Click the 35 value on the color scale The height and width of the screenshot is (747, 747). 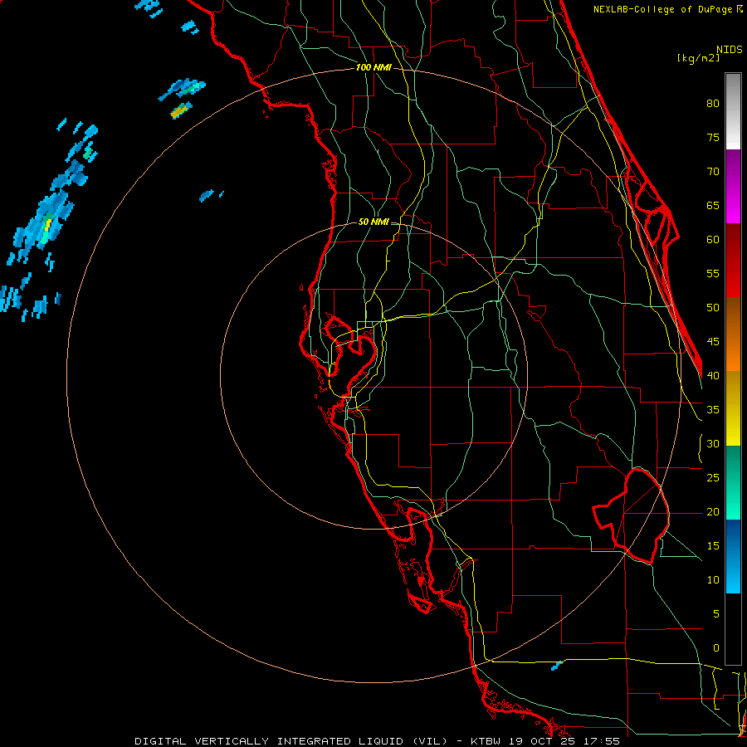pos(713,410)
